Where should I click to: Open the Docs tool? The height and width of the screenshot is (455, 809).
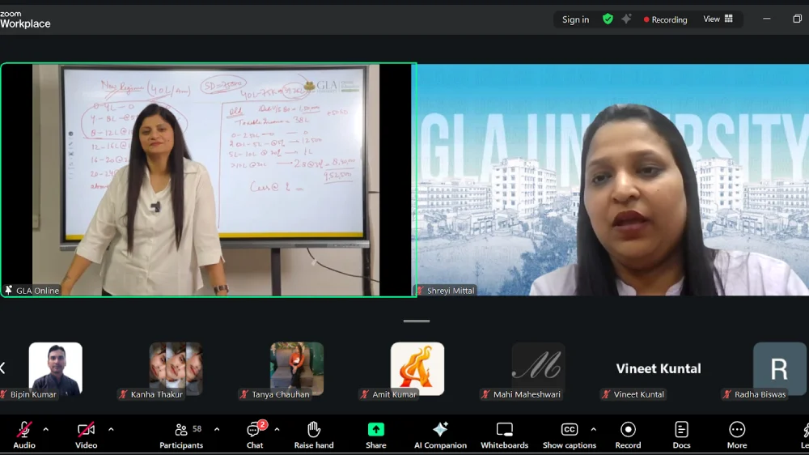click(x=681, y=434)
